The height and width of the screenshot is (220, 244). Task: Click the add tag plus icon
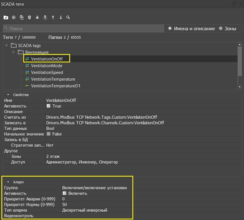coord(13,17)
